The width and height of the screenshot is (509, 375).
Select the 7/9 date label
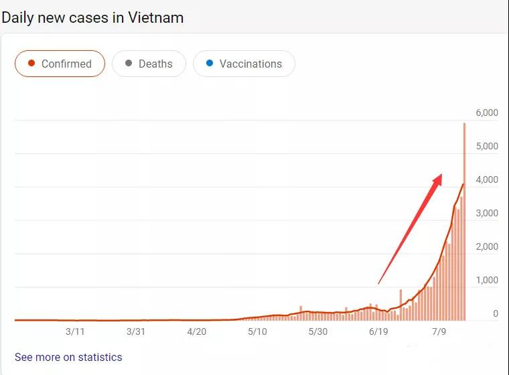[x=439, y=331]
